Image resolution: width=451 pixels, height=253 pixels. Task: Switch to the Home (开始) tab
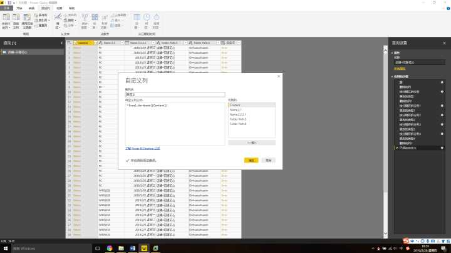click(x=19, y=8)
